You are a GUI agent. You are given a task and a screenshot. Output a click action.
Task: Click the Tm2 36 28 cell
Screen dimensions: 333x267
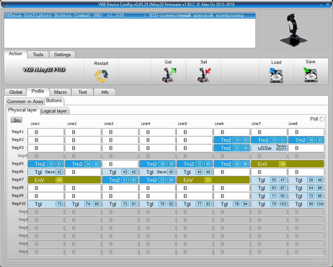click(157, 164)
